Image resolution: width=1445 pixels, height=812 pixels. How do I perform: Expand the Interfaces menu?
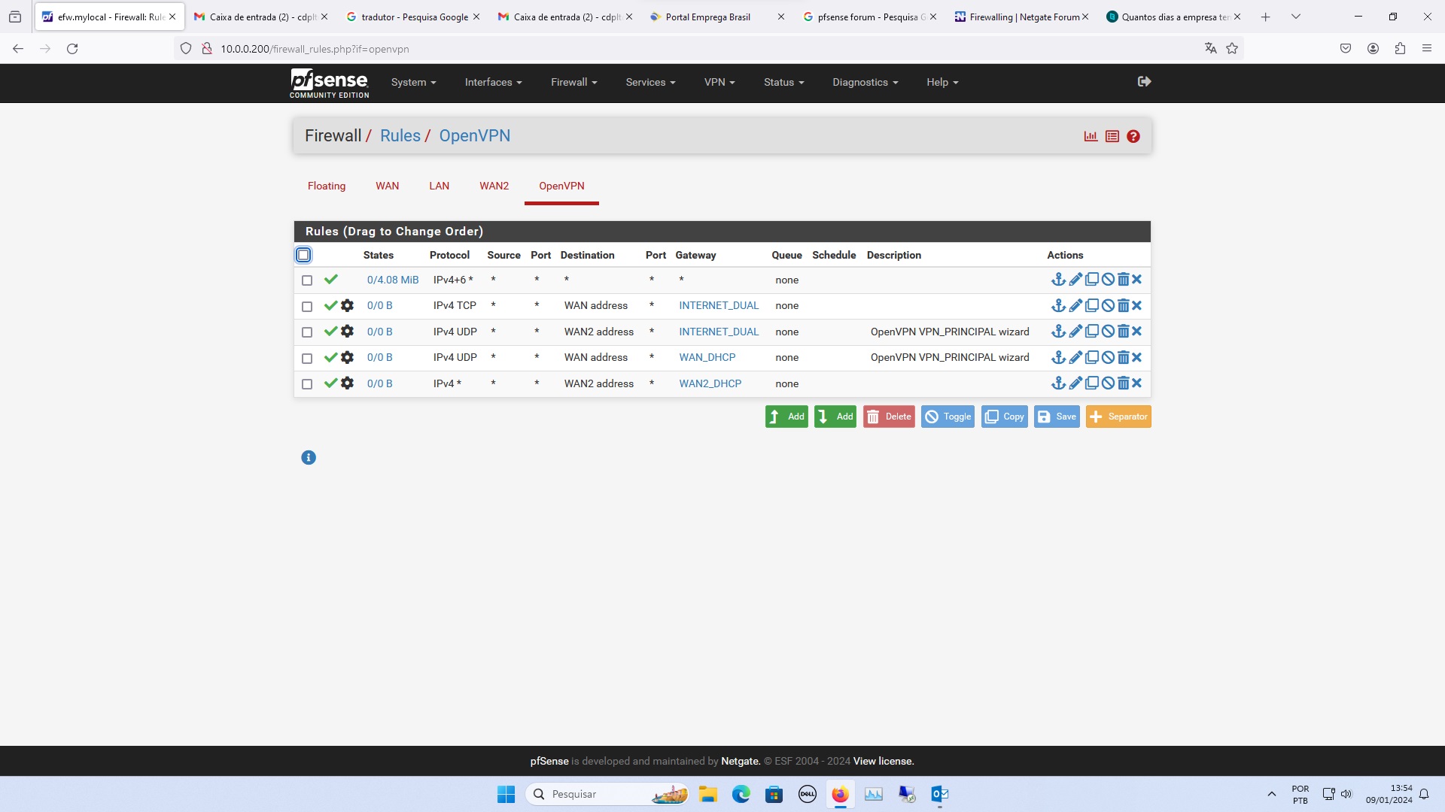[493, 83]
